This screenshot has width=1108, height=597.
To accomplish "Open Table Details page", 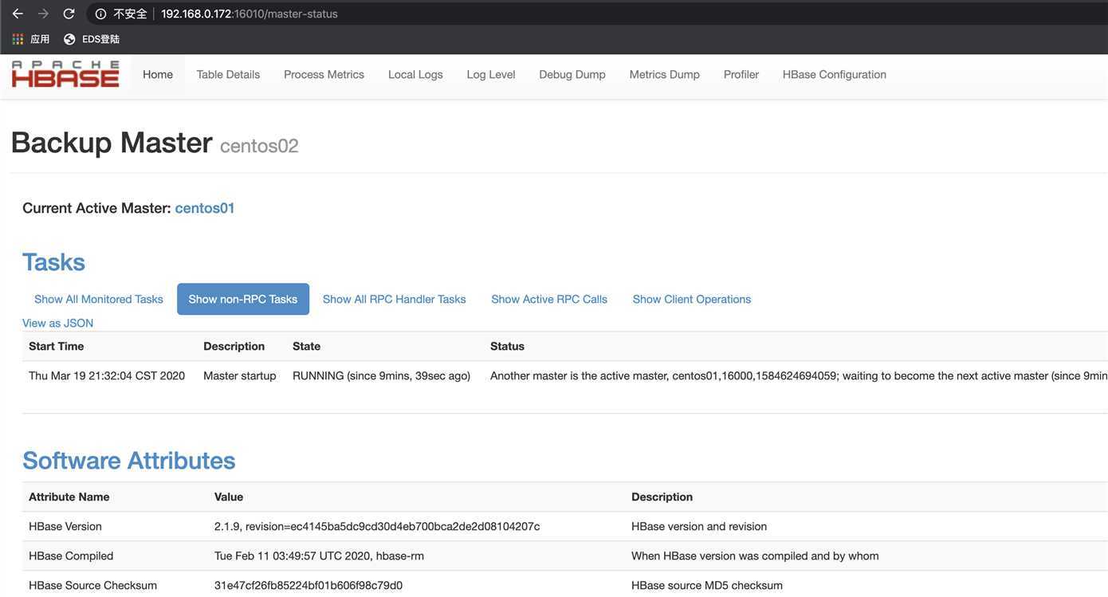I will (228, 74).
